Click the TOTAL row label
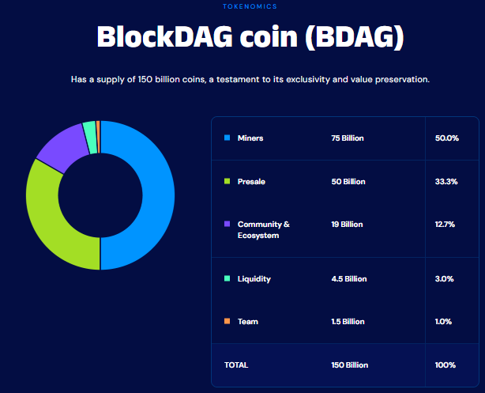This screenshot has height=393, width=485. click(236, 365)
